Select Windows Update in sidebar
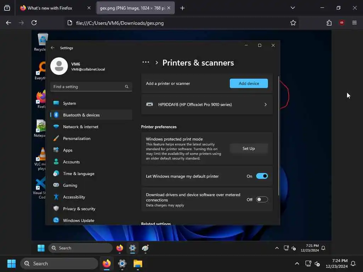Image resolution: width=363 pixels, height=272 pixels. (91, 220)
